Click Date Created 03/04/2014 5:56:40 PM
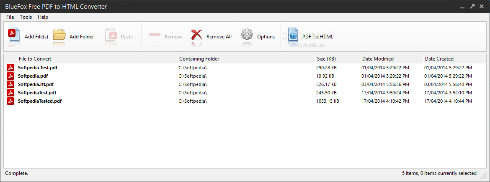 coord(448,84)
